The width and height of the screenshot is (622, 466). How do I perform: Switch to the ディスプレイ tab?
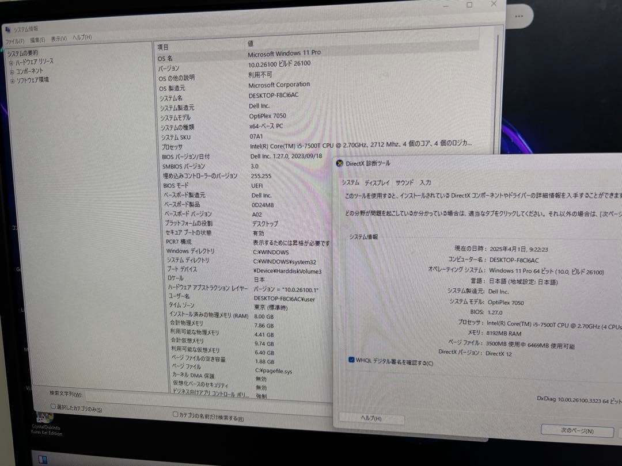click(377, 183)
